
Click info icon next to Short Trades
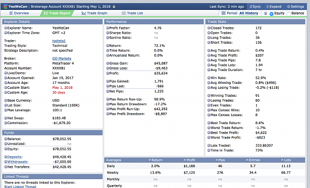[209, 43]
